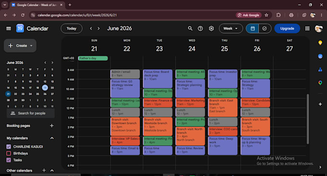Open Monday 22 day header

pyautogui.click(x=126, y=49)
